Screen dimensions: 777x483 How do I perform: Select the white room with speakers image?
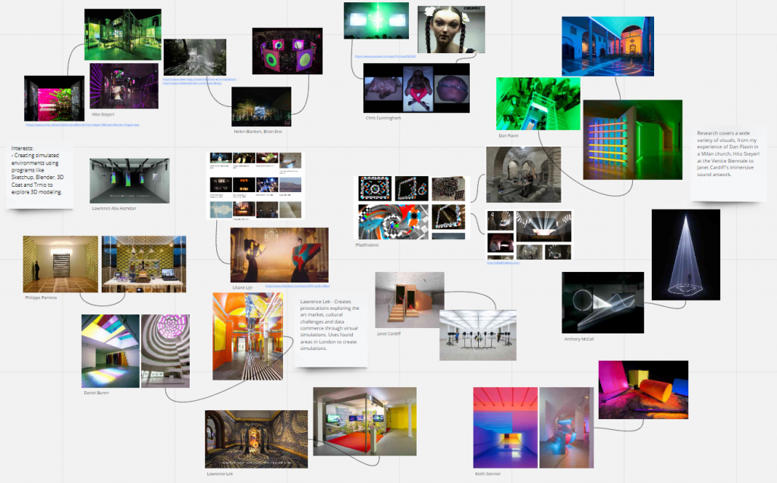478,335
